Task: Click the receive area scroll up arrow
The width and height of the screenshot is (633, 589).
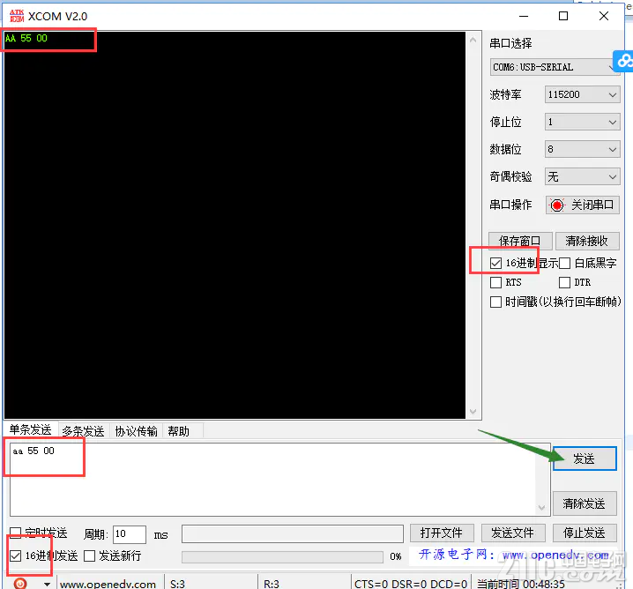Action: click(x=473, y=40)
